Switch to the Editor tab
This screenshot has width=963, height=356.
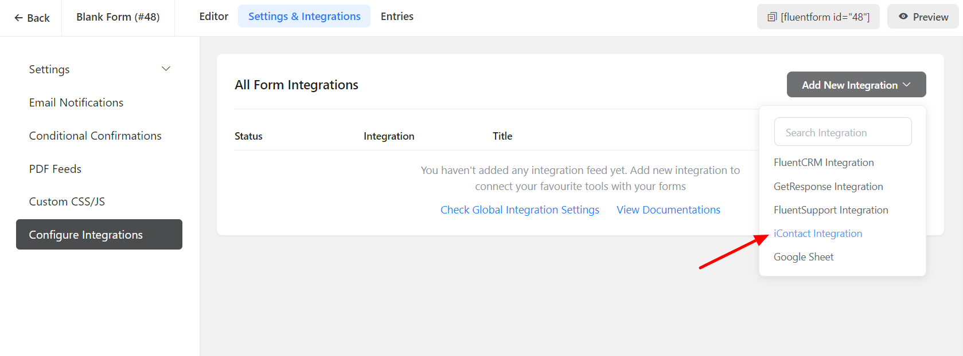pos(213,17)
